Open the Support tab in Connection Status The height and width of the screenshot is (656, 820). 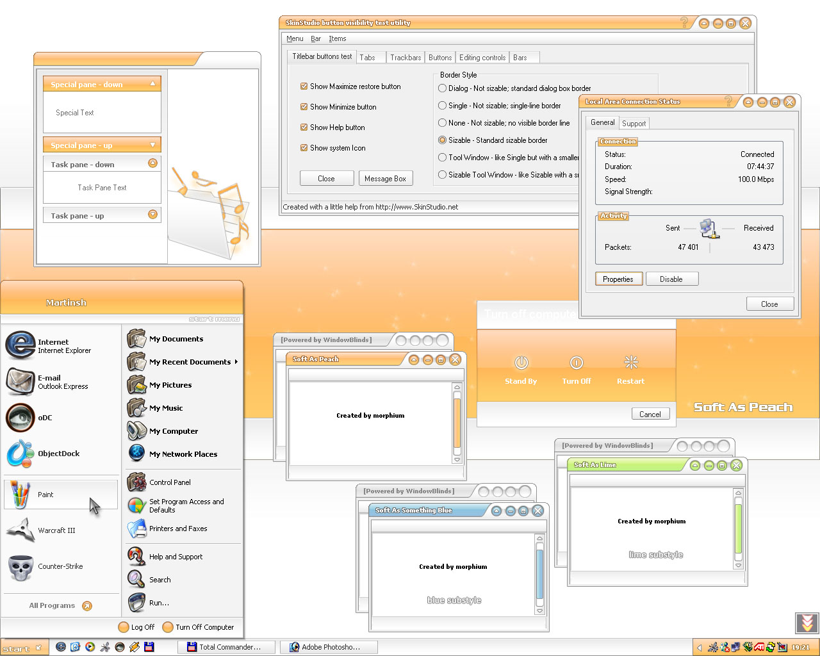(634, 124)
